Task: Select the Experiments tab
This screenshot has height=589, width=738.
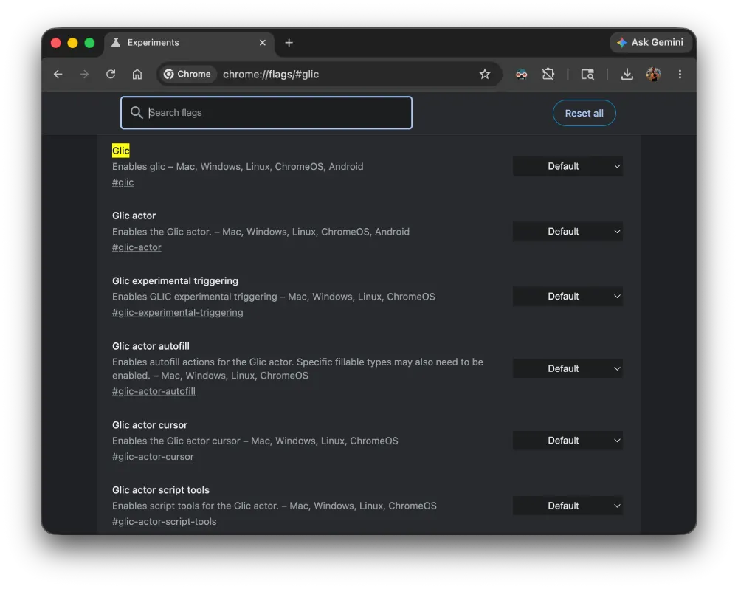Action: [188, 43]
